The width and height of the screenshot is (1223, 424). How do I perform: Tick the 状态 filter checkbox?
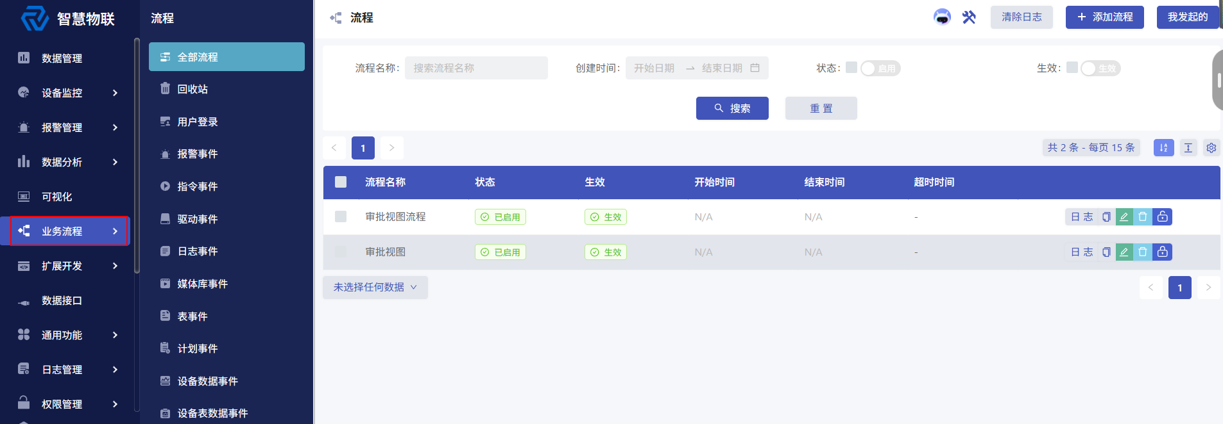point(851,67)
